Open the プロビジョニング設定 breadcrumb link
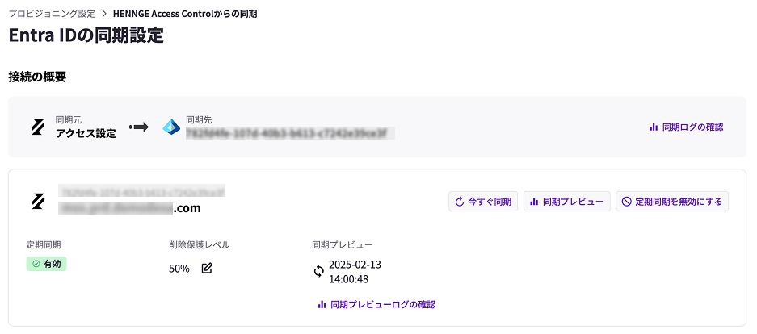 (53, 14)
